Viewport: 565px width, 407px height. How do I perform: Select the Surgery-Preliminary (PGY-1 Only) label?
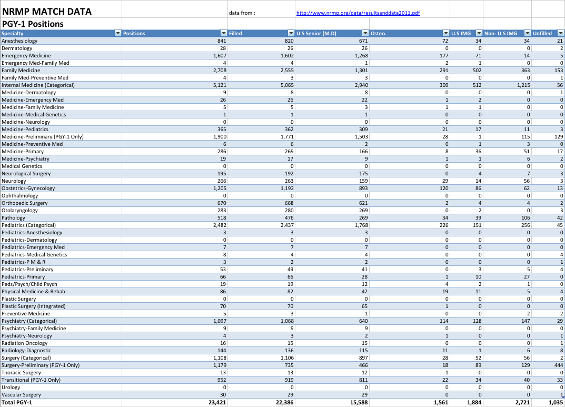[x=61, y=365]
